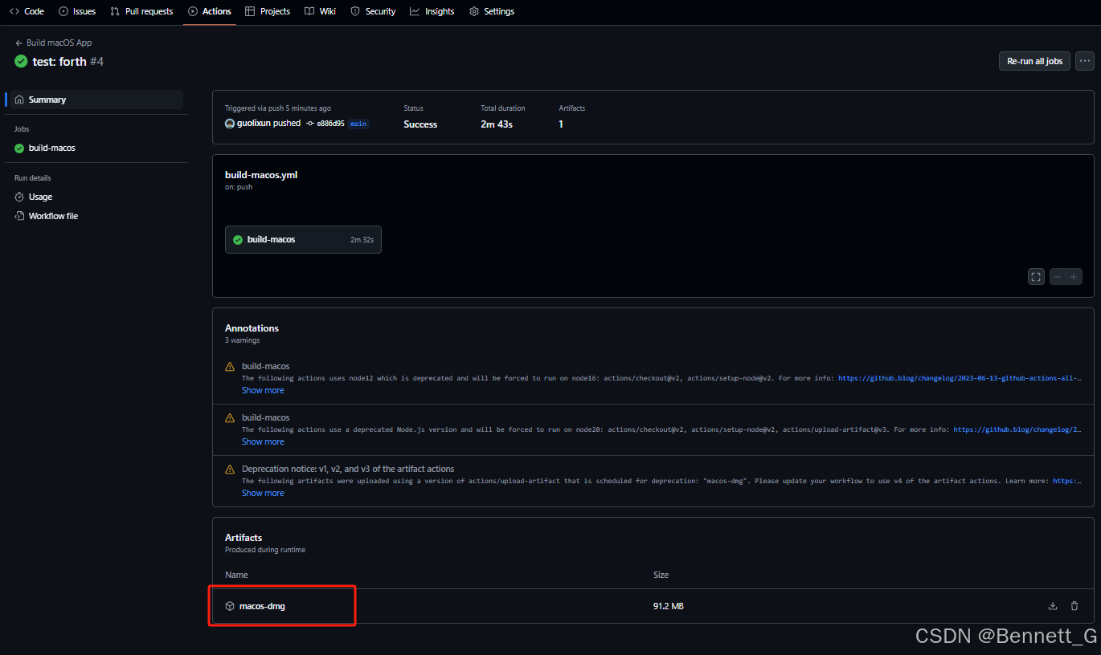Click the Name column header in Artifacts

point(236,575)
